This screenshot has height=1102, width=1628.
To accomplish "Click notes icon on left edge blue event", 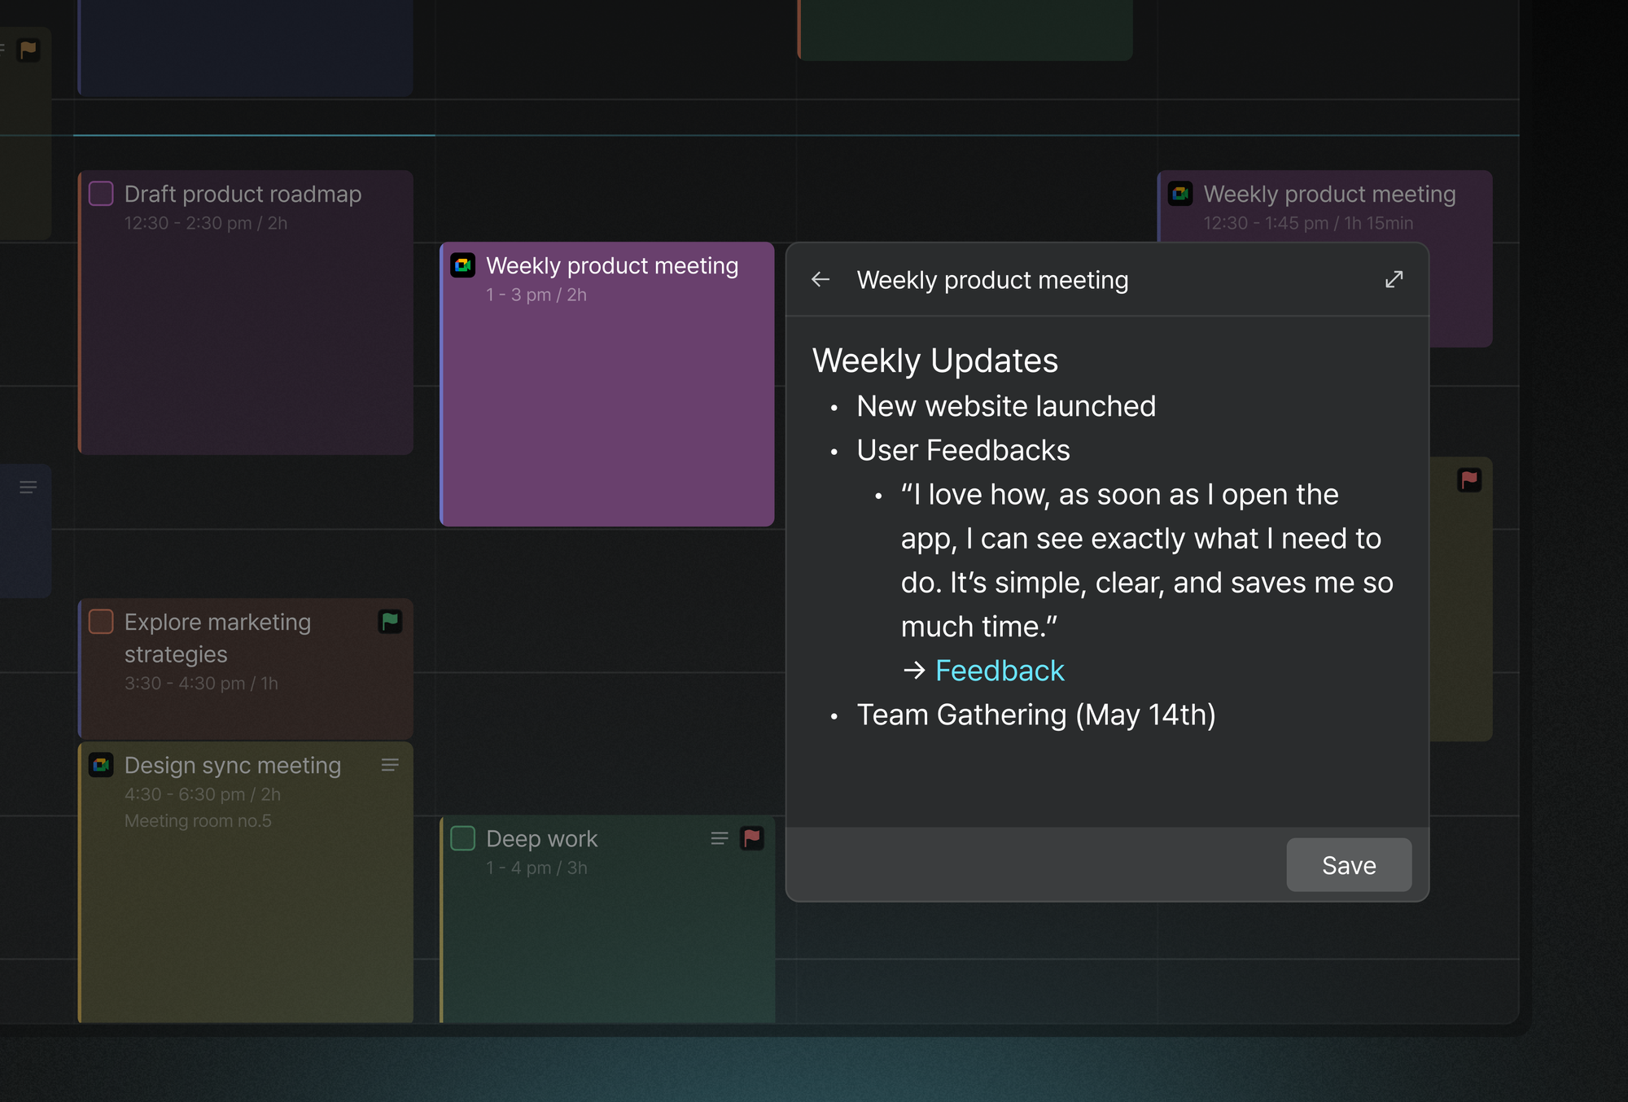I will pos(28,488).
